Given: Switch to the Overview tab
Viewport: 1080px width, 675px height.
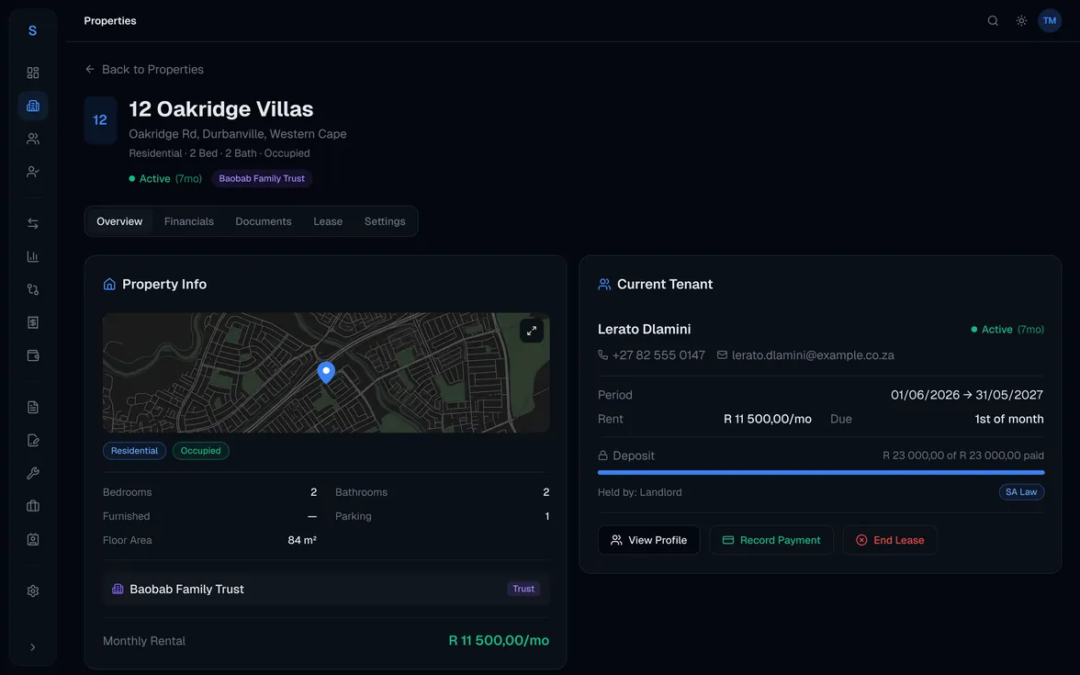Looking at the screenshot, I should 119,221.
